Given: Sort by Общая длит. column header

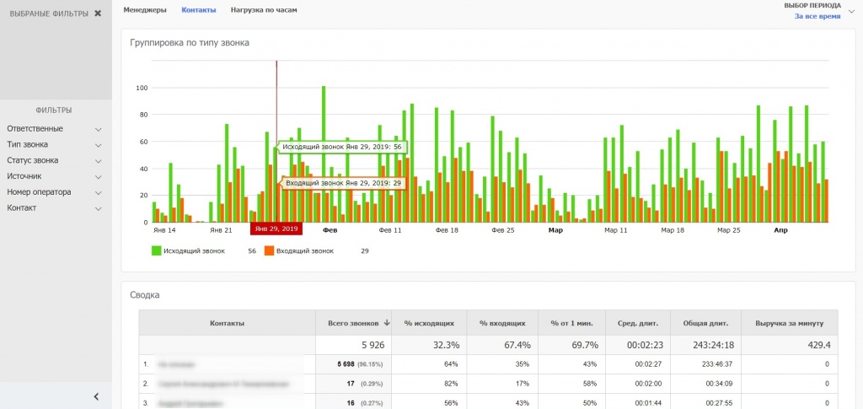Looking at the screenshot, I should 705,323.
